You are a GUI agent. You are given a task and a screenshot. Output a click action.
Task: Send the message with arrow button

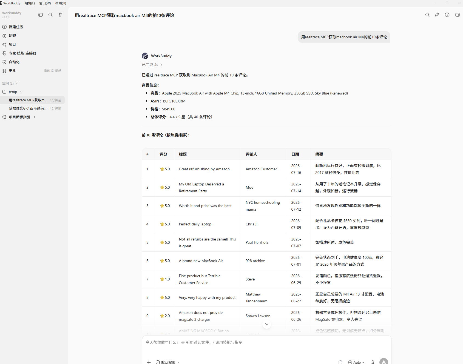pos(384,362)
